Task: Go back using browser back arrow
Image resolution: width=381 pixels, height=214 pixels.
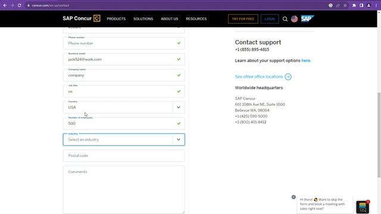Action: 5,5
